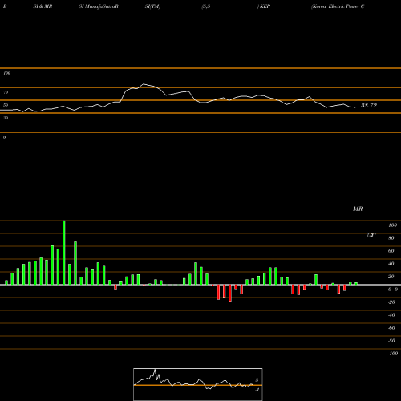This screenshot has width=401, height=401.
Task: Click the KEP ticker text in the header
Action: tap(264, 6)
